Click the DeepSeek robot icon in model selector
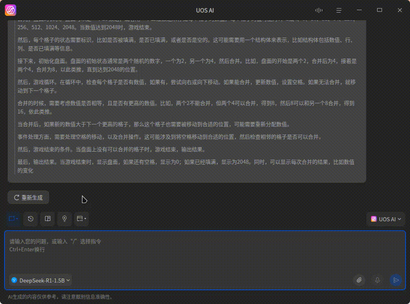The height and width of the screenshot is (304, 410). tap(15, 280)
